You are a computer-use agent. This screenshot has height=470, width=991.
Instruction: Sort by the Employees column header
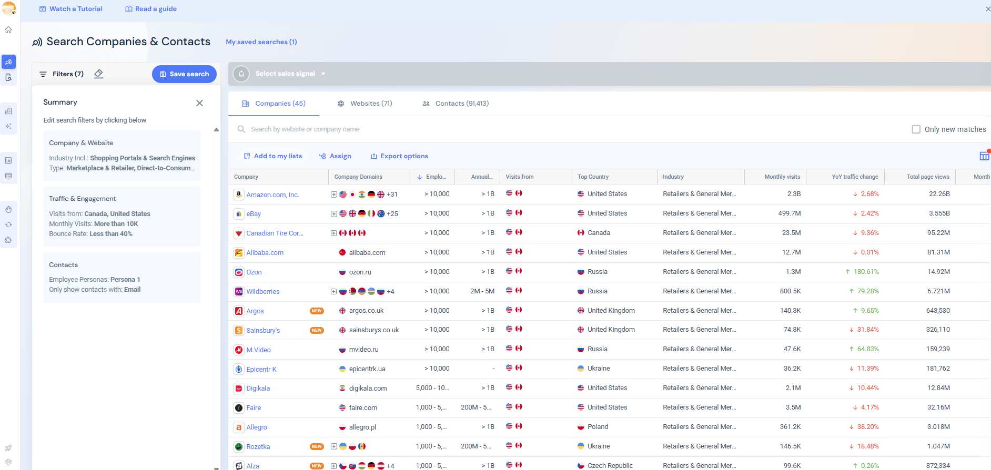tap(435, 177)
